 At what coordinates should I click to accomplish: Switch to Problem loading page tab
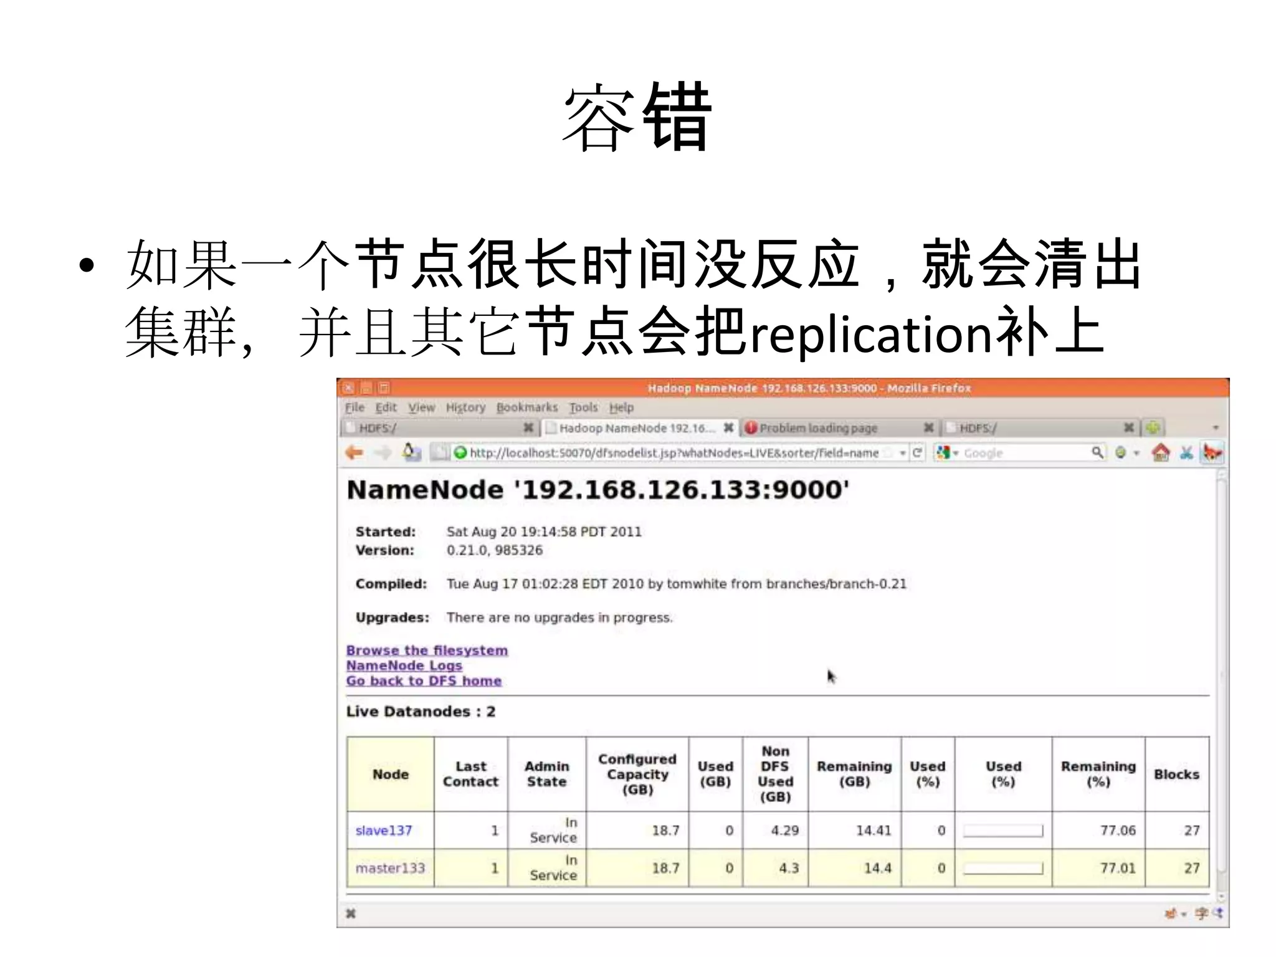pos(839,428)
